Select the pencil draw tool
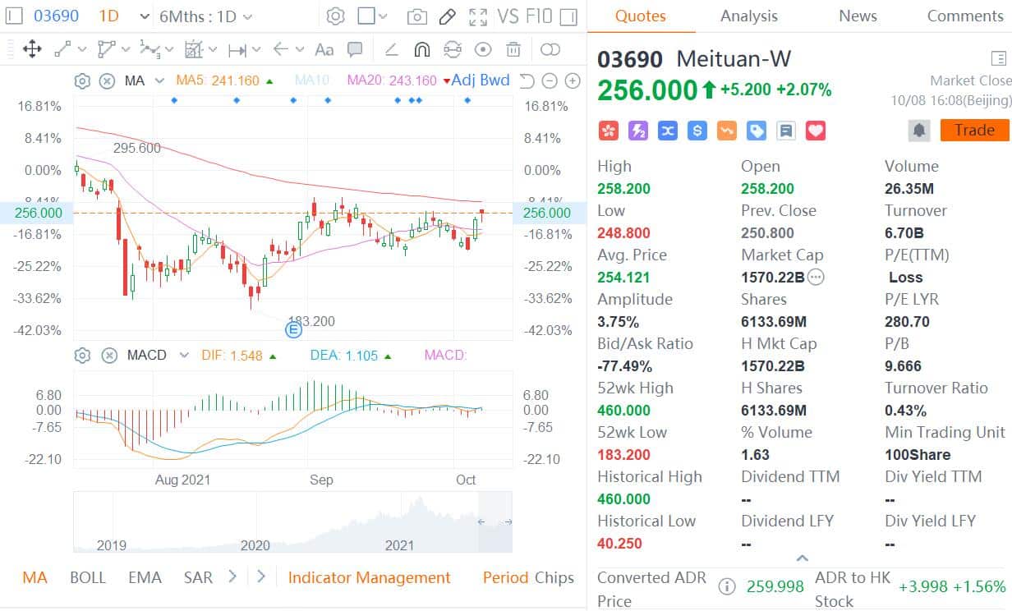 (447, 16)
